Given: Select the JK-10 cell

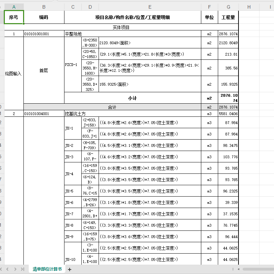Looking at the screenshot, I should coord(73,253).
